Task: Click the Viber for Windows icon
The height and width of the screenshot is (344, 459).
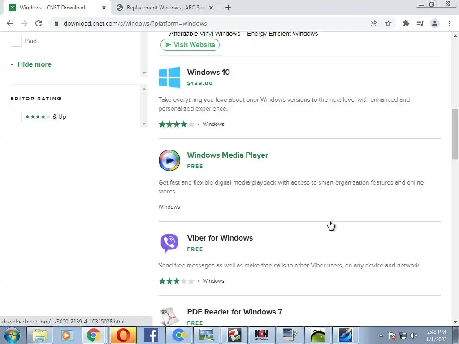Action: [169, 243]
